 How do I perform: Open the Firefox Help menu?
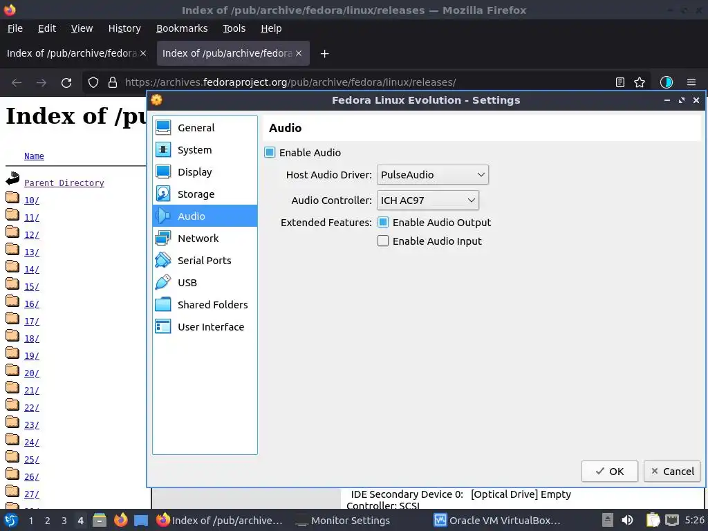click(271, 28)
